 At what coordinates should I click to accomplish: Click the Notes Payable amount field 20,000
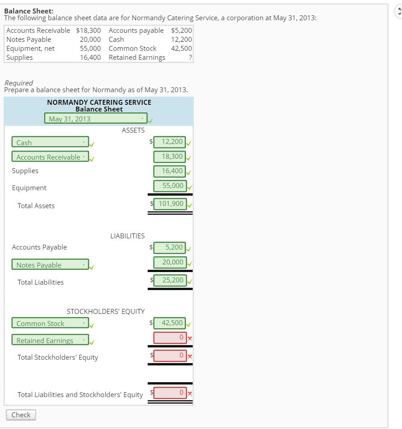point(170,262)
